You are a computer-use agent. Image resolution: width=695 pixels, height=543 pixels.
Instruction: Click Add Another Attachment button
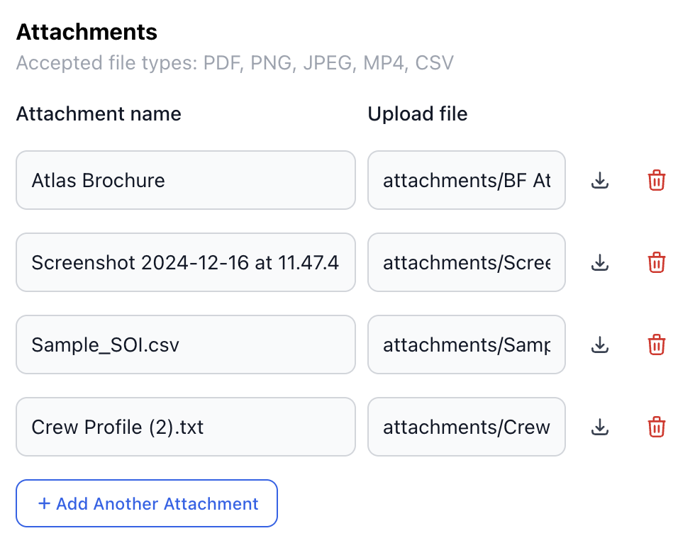[x=147, y=504]
